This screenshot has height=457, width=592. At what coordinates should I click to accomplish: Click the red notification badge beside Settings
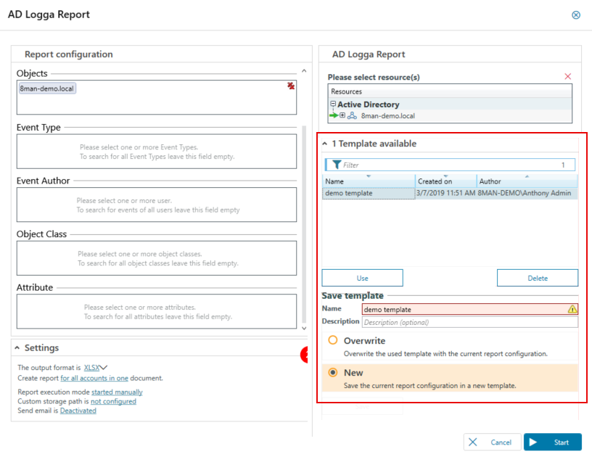[305, 355]
